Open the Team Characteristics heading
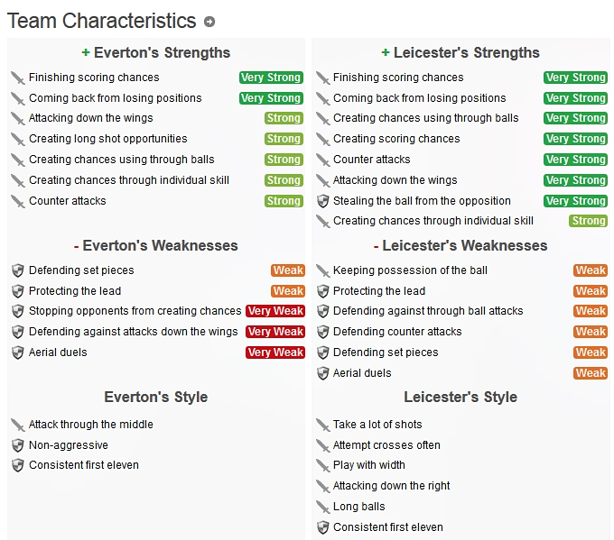 pyautogui.click(x=101, y=21)
